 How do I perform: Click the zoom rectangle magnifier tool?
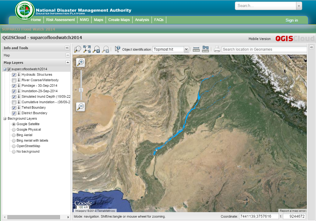(77, 49)
